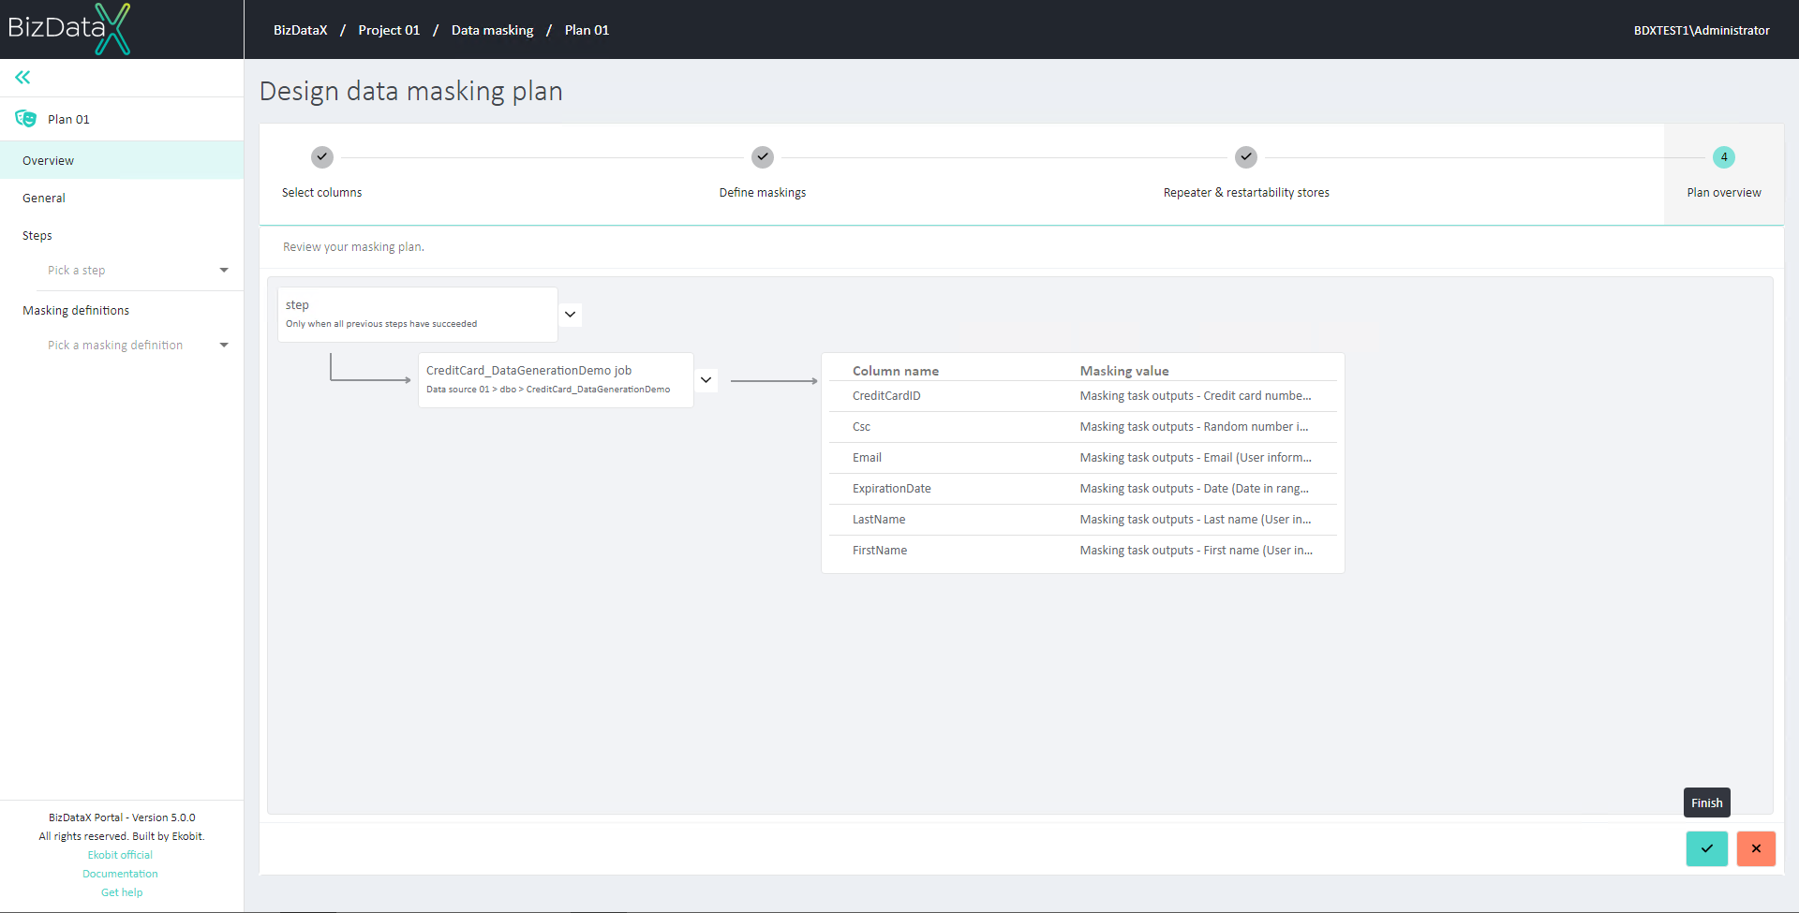Expand the CreditCard_DataGenerationDemo job chevron
This screenshot has height=913, width=1799.
(706, 380)
